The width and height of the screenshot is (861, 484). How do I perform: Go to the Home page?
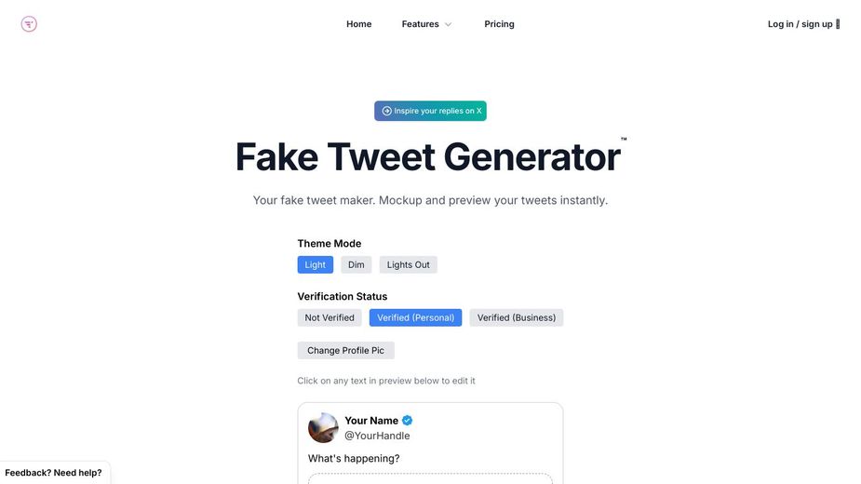tap(358, 24)
